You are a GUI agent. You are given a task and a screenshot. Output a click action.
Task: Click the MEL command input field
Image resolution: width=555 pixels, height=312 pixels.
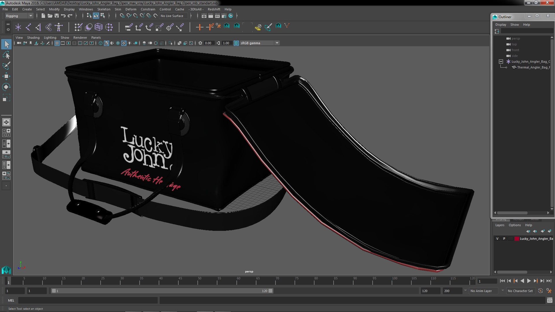click(x=88, y=300)
